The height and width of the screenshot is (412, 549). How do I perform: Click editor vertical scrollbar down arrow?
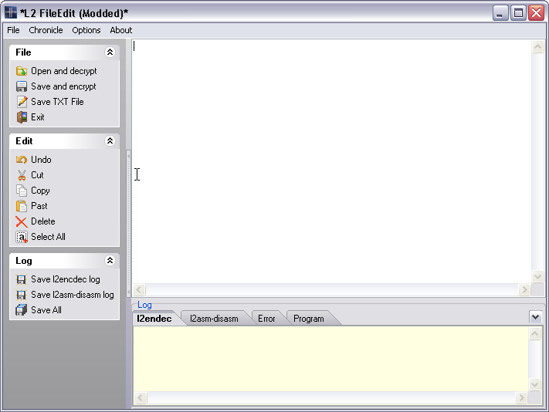tap(537, 277)
